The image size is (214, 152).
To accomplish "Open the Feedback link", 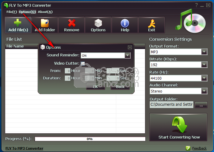I will [x=199, y=148].
